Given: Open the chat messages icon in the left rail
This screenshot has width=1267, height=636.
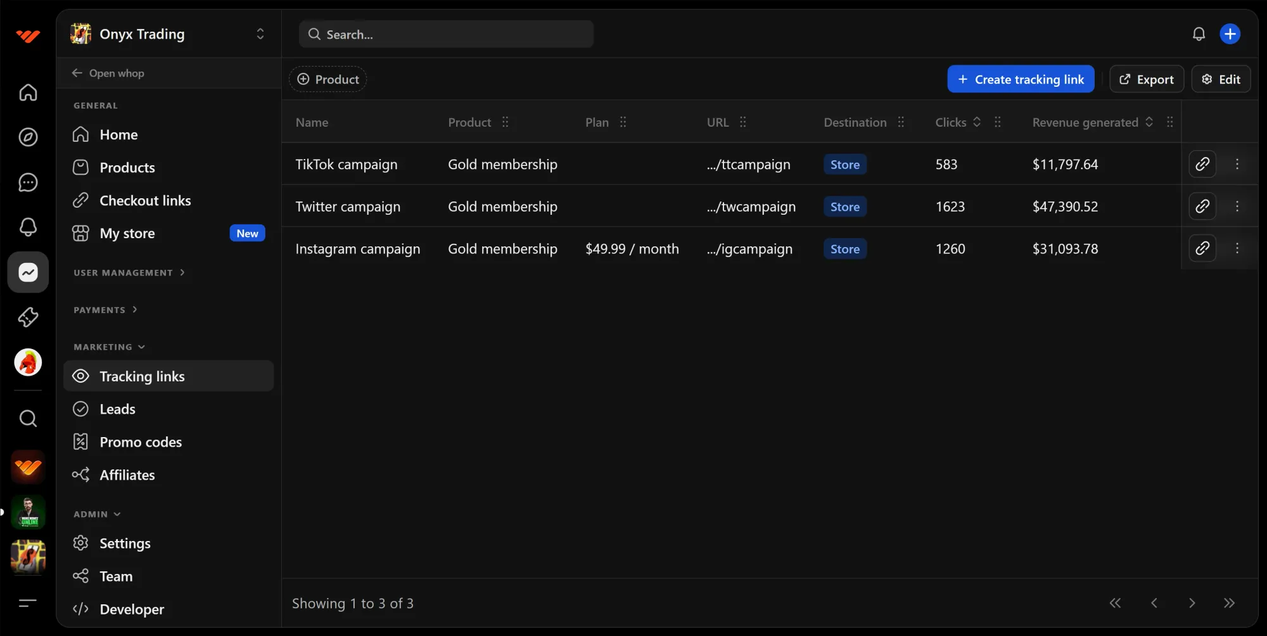Looking at the screenshot, I should [x=28, y=182].
